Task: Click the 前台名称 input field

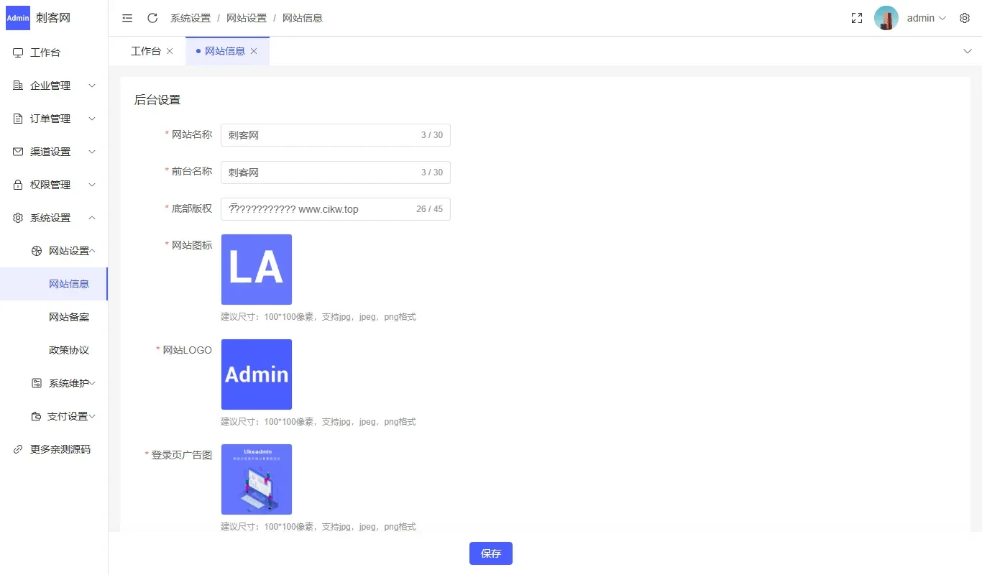Action: [x=336, y=172]
